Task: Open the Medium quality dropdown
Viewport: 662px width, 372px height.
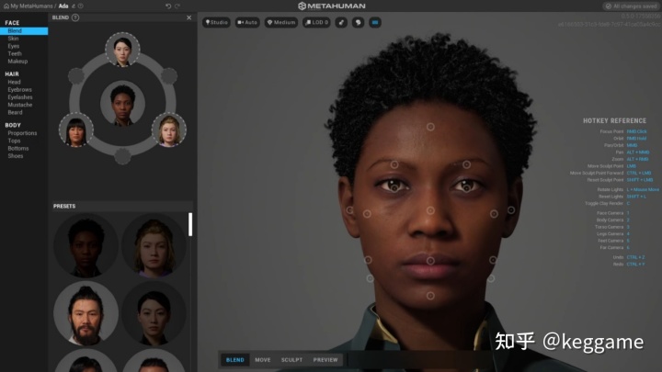Action: pyautogui.click(x=281, y=22)
